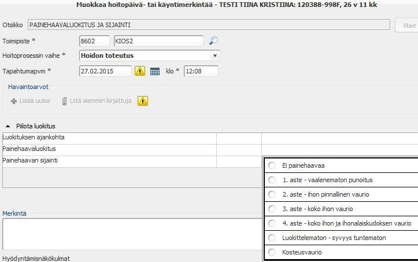This screenshot has width=418, height=262.
Task: Click the Havaintoarvot group heading
Action: [x=28, y=87]
